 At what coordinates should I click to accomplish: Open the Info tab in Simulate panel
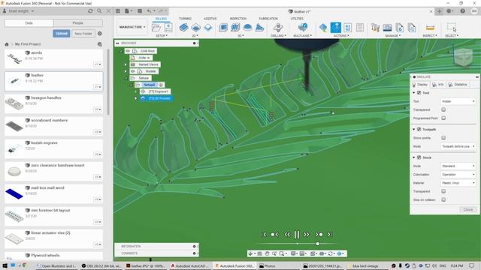[x=438, y=85]
